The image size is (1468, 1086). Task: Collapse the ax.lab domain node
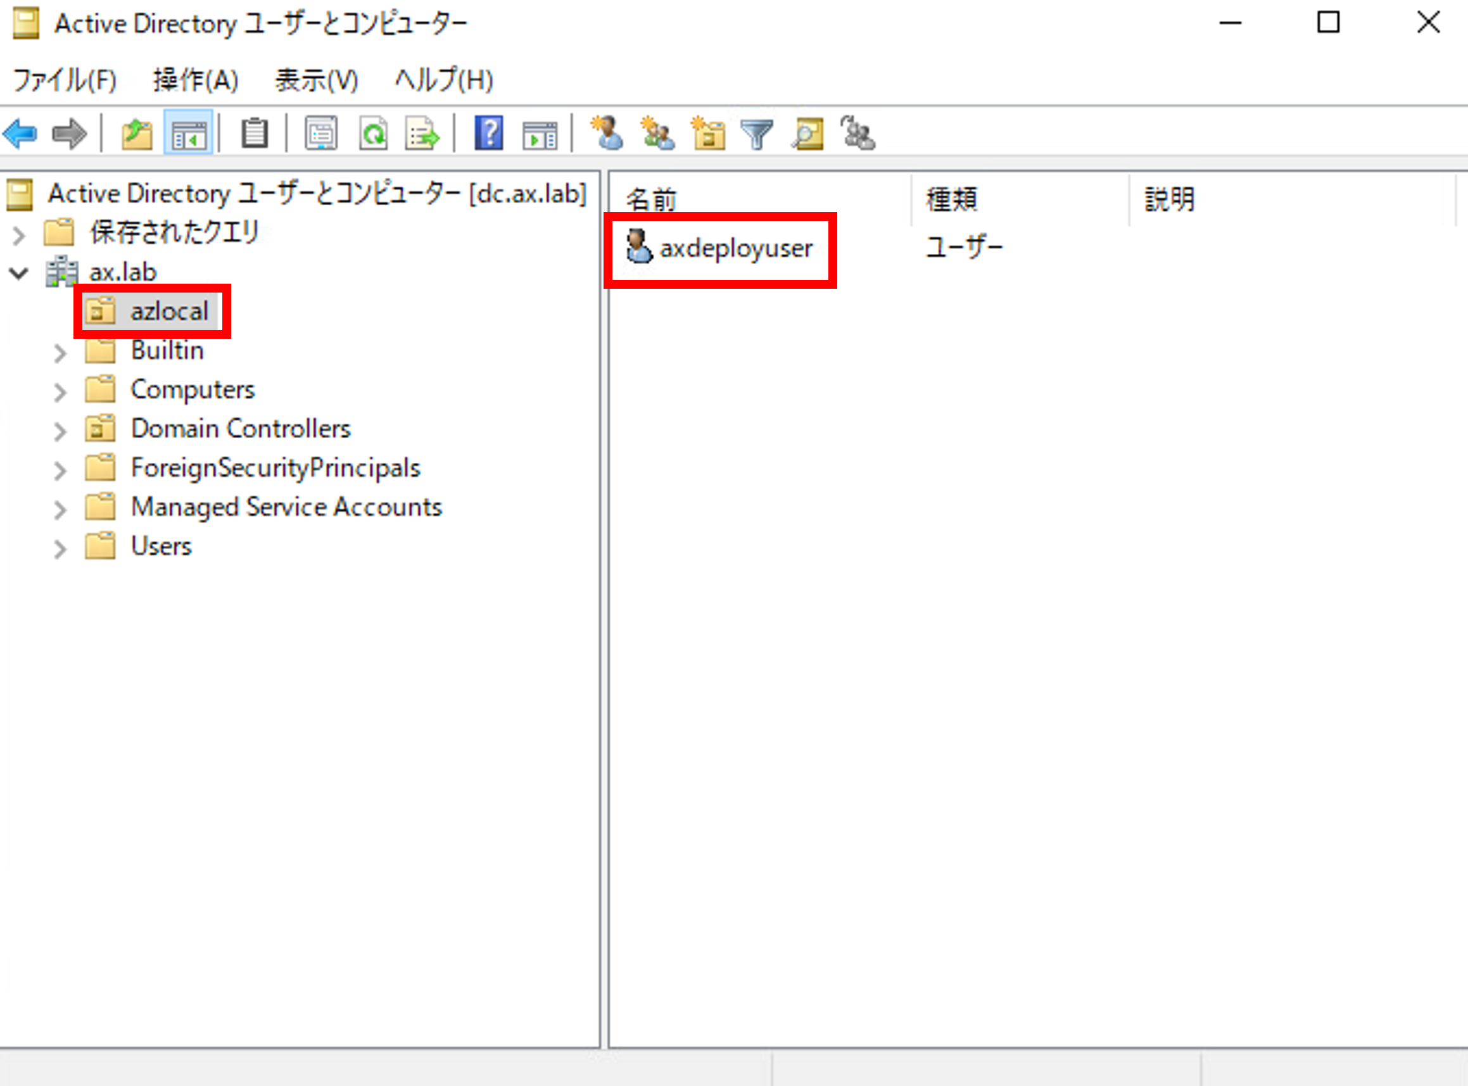click(x=19, y=273)
